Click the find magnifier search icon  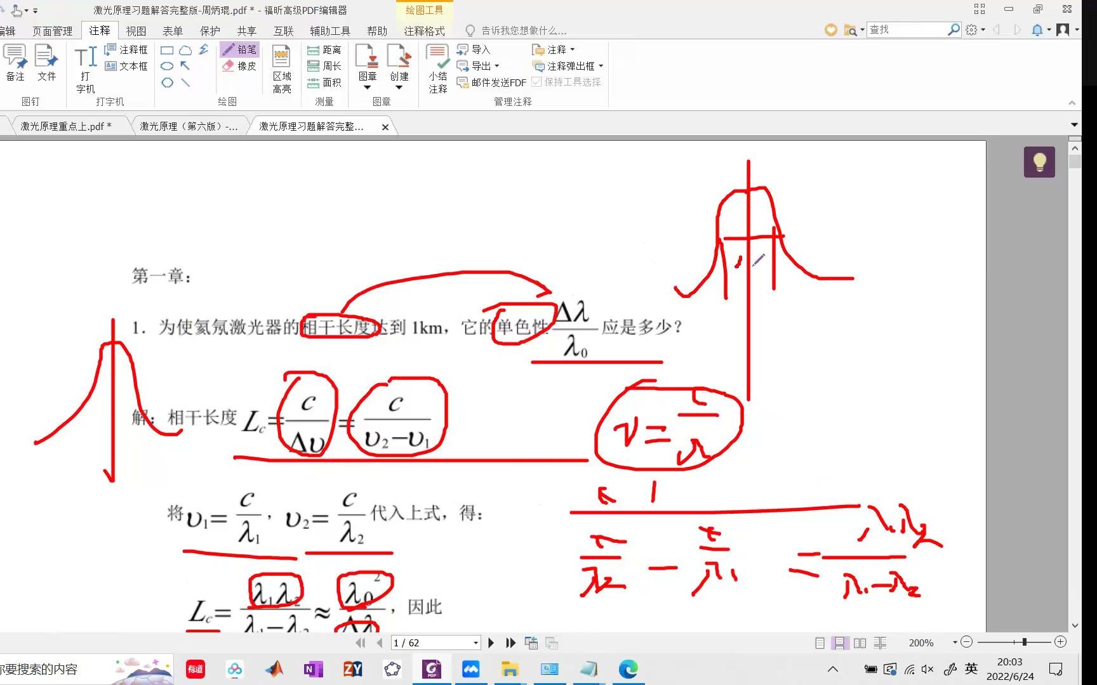click(954, 29)
